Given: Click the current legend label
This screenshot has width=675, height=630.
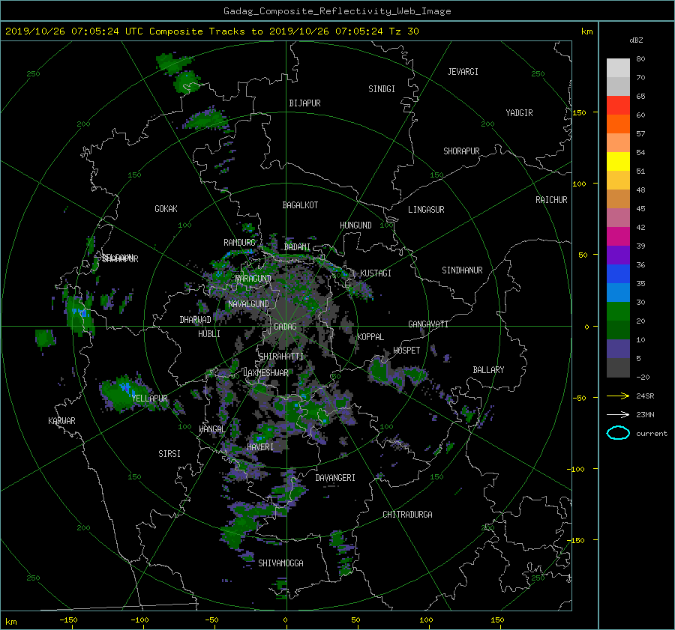Looking at the screenshot, I should click(x=651, y=434).
